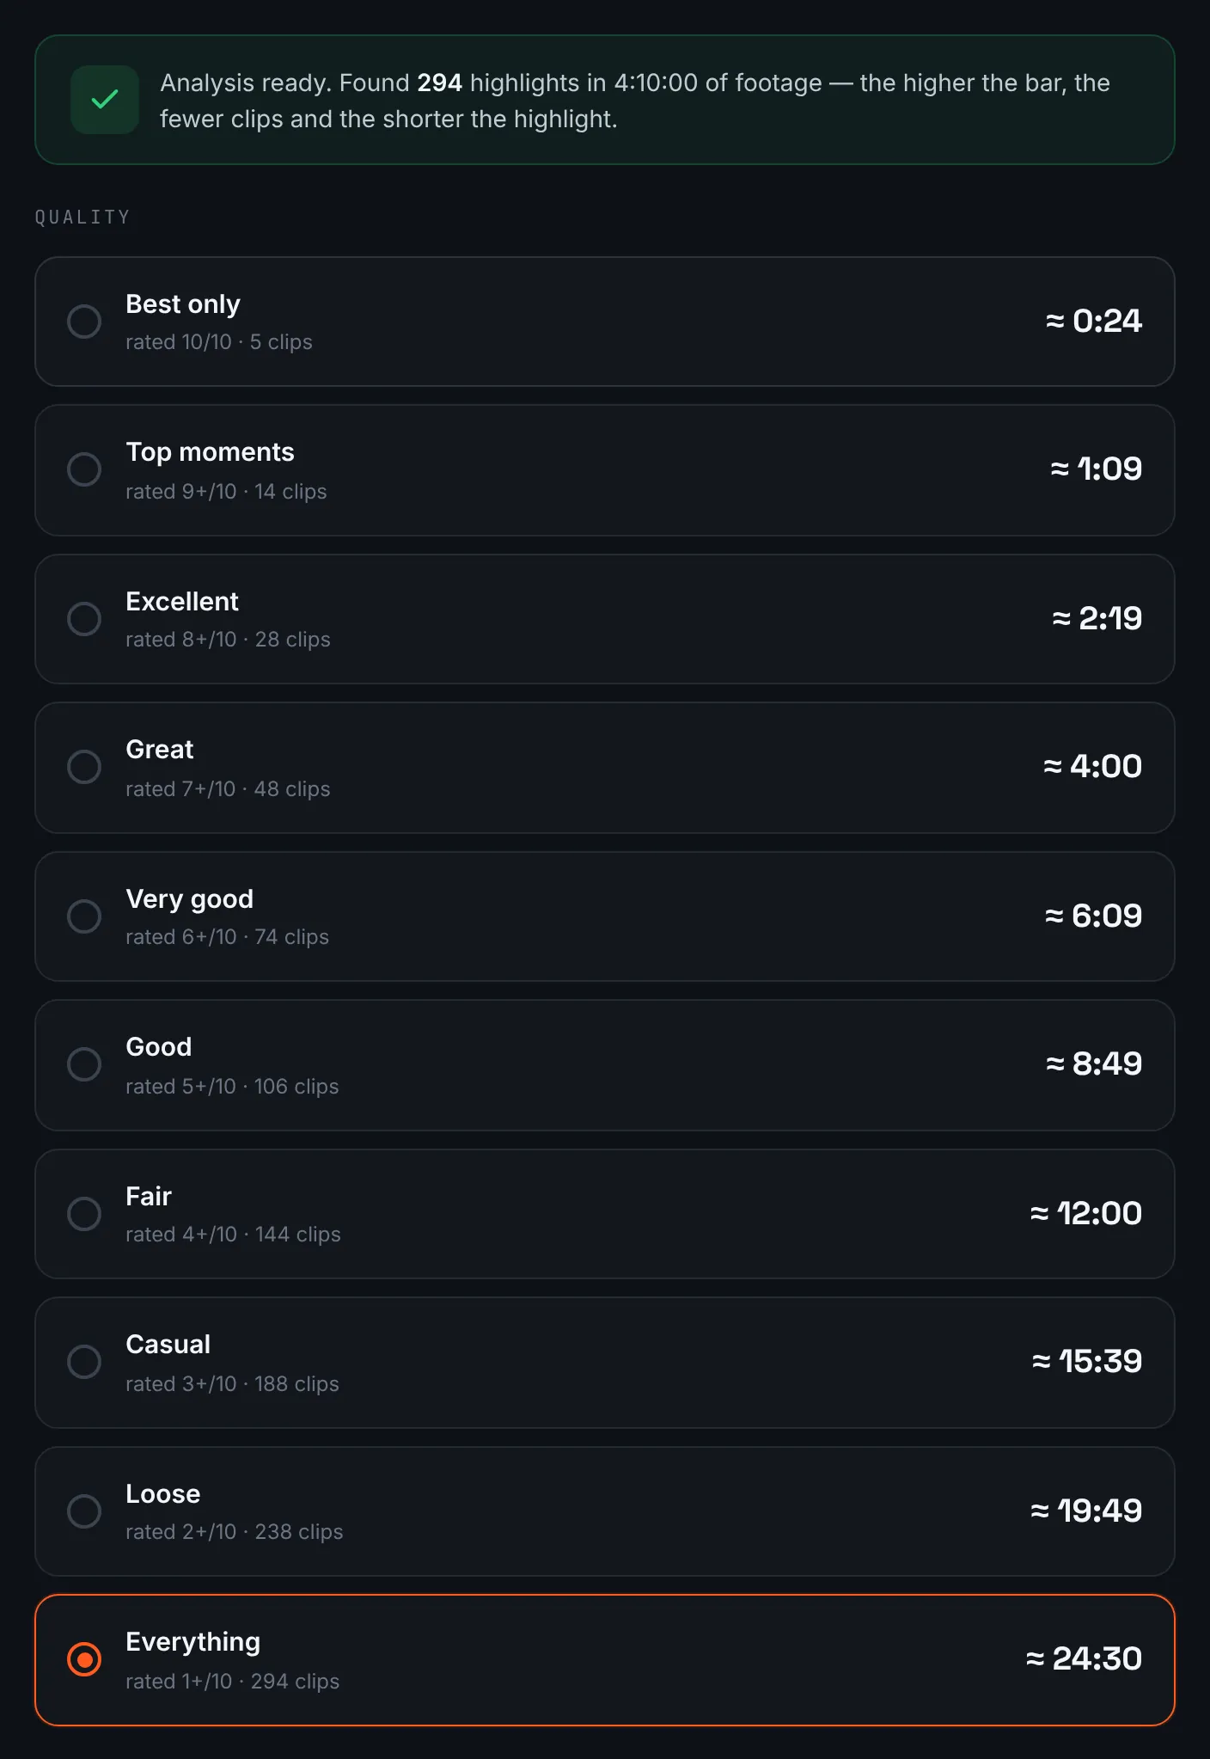The width and height of the screenshot is (1210, 1759).
Task: Click the Analysis ready banner message
Action: tap(635, 101)
